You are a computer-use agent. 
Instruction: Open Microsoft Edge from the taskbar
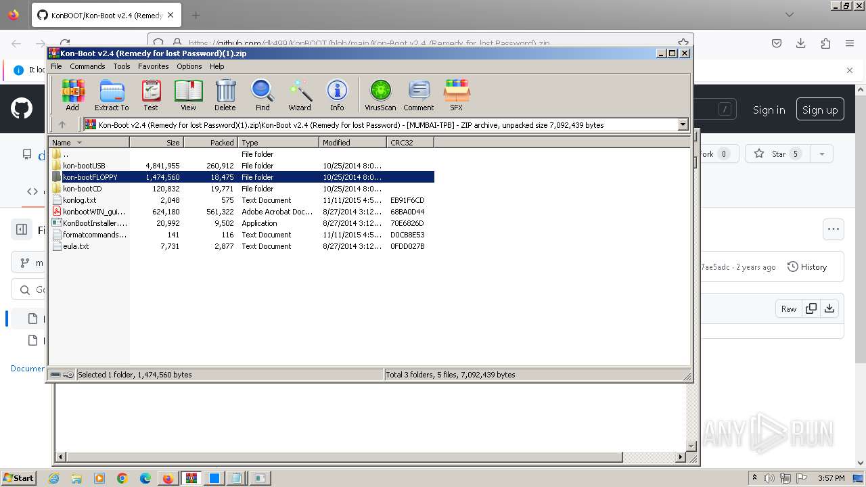click(145, 478)
